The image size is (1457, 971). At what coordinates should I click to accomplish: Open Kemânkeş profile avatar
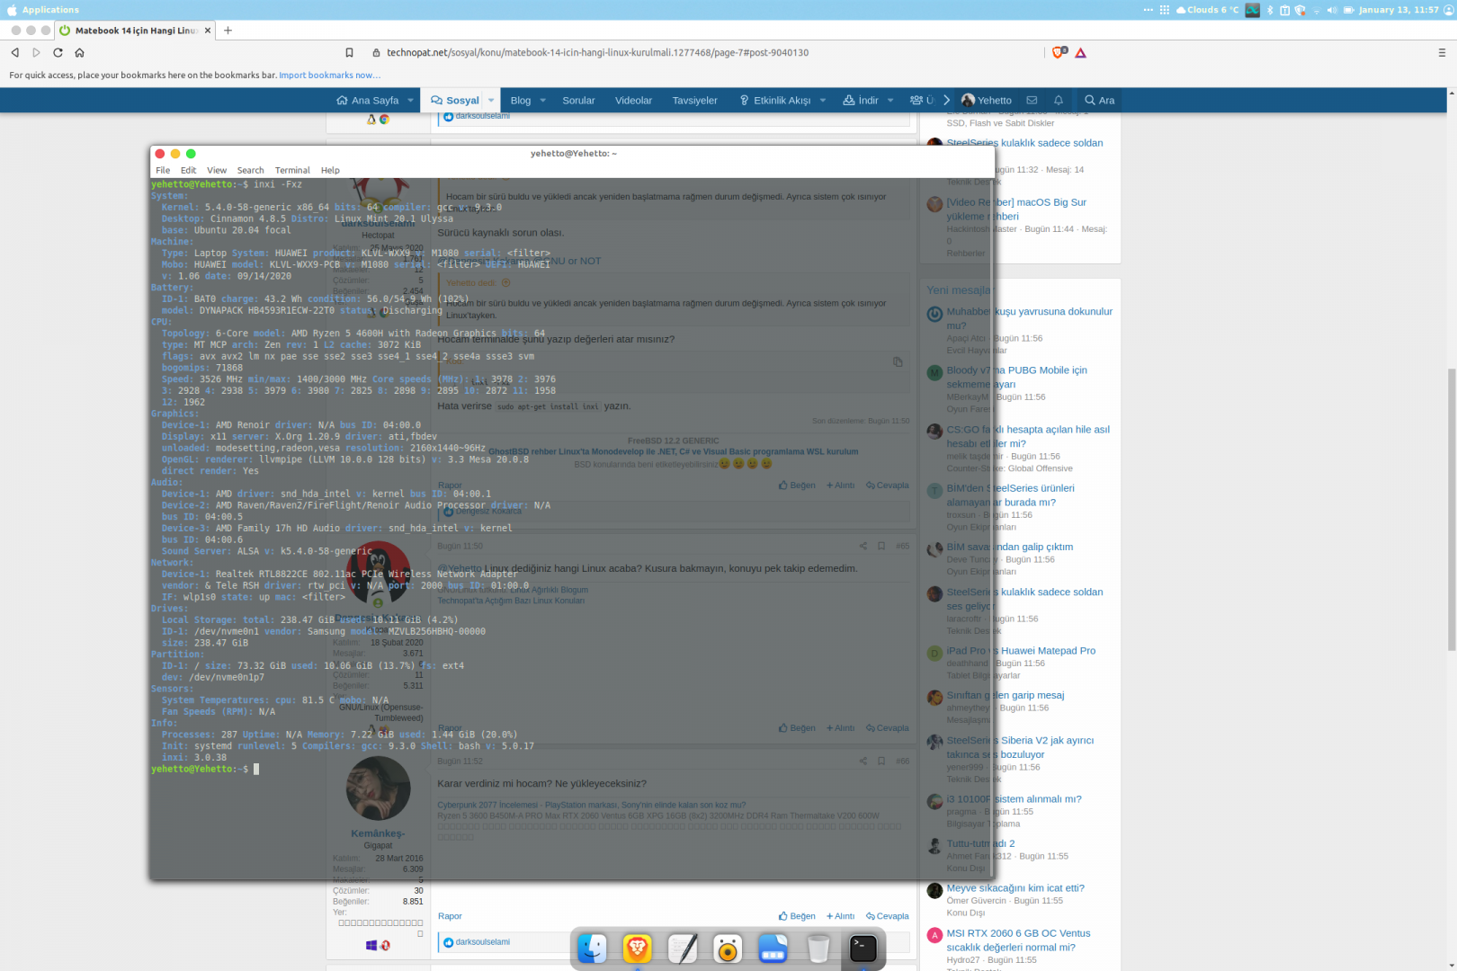pyautogui.click(x=378, y=788)
